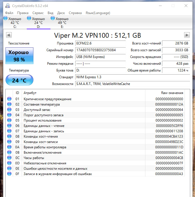
Task: Click total host reads value 2876 GB
Action: pyautogui.click(x=176, y=43)
